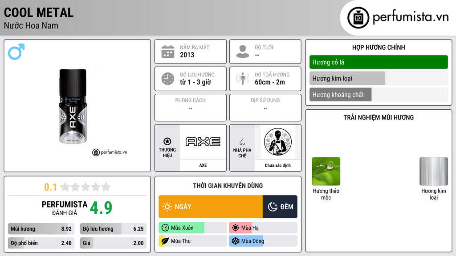The width and height of the screenshot is (456, 256).
Task: Click the green 4.9 Perfumista score
Action: [x=101, y=208]
